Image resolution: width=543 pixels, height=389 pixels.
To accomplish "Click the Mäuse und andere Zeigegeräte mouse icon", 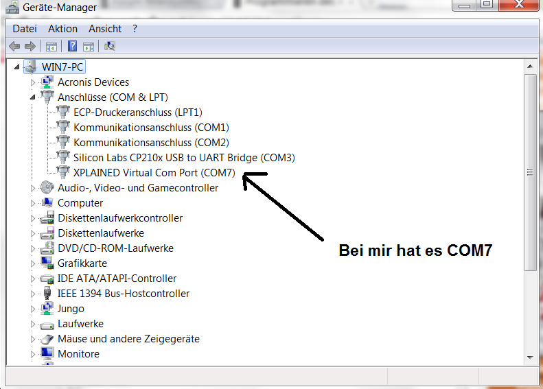I will [47, 339].
